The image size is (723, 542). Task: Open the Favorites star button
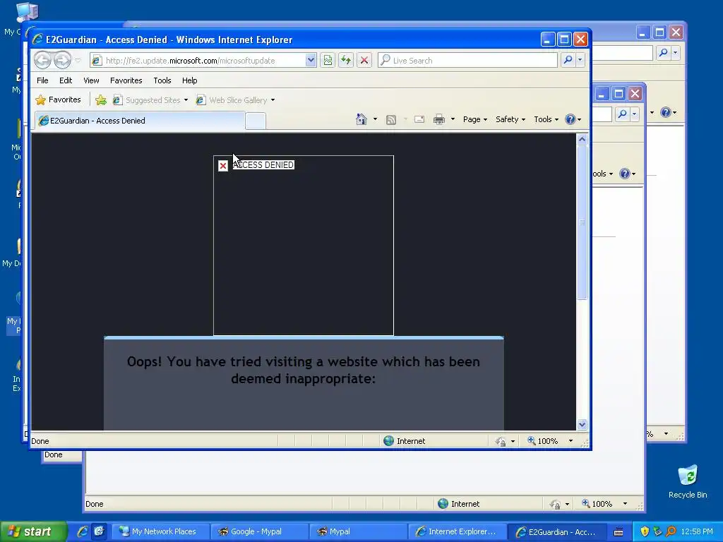point(59,100)
